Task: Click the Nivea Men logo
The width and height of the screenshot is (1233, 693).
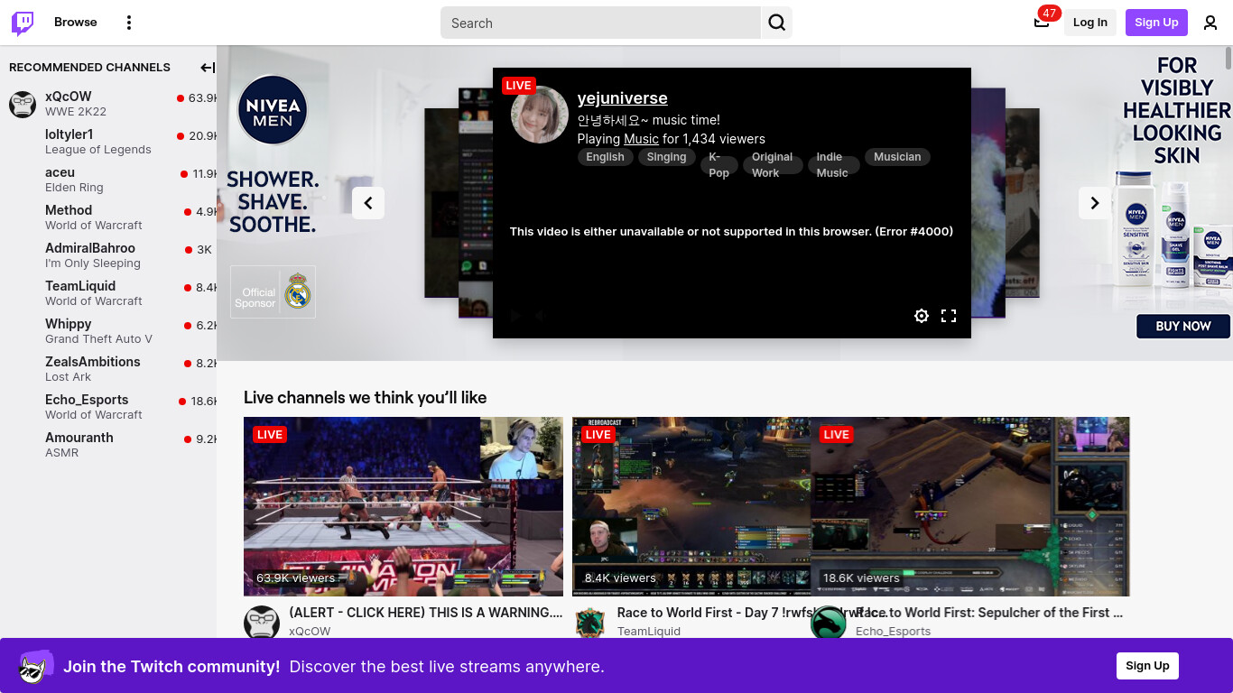Action: click(273, 109)
